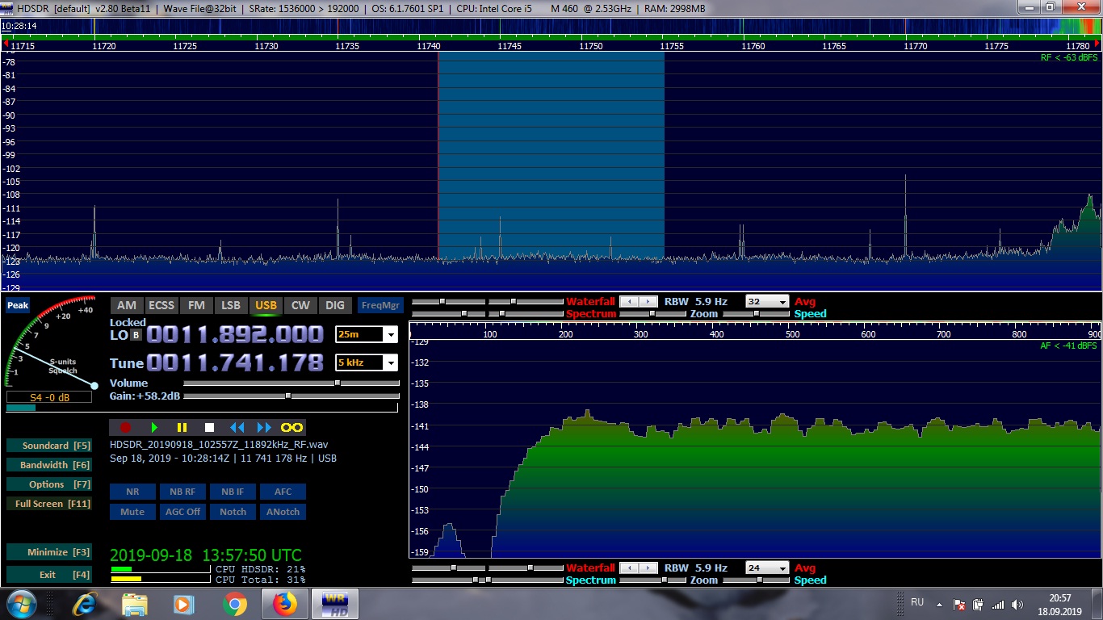Click the S-meter Peak button

[x=17, y=305]
